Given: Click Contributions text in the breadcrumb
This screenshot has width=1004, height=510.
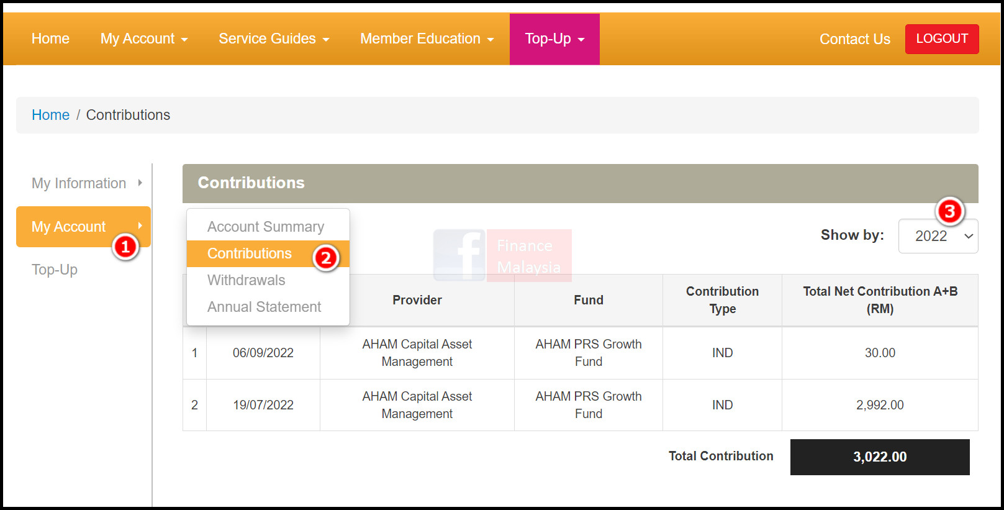Looking at the screenshot, I should (128, 115).
